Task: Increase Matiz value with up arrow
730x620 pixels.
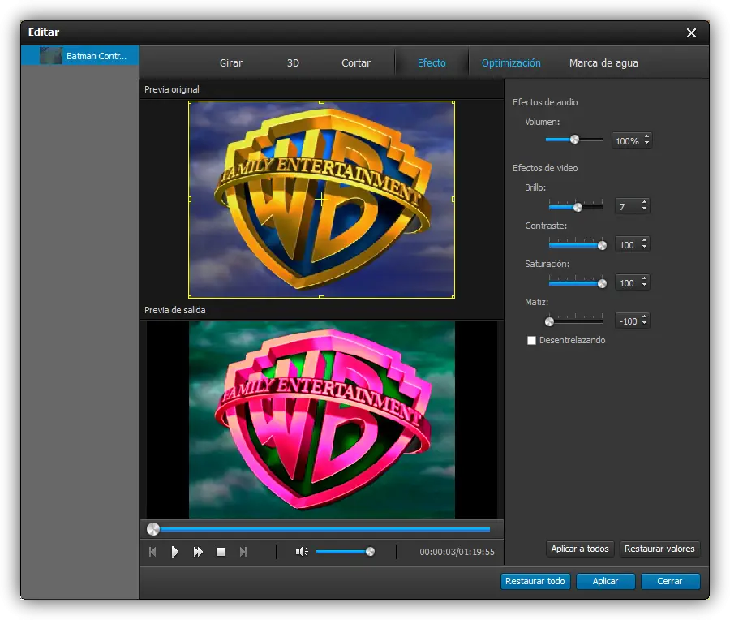Action: coord(644,317)
